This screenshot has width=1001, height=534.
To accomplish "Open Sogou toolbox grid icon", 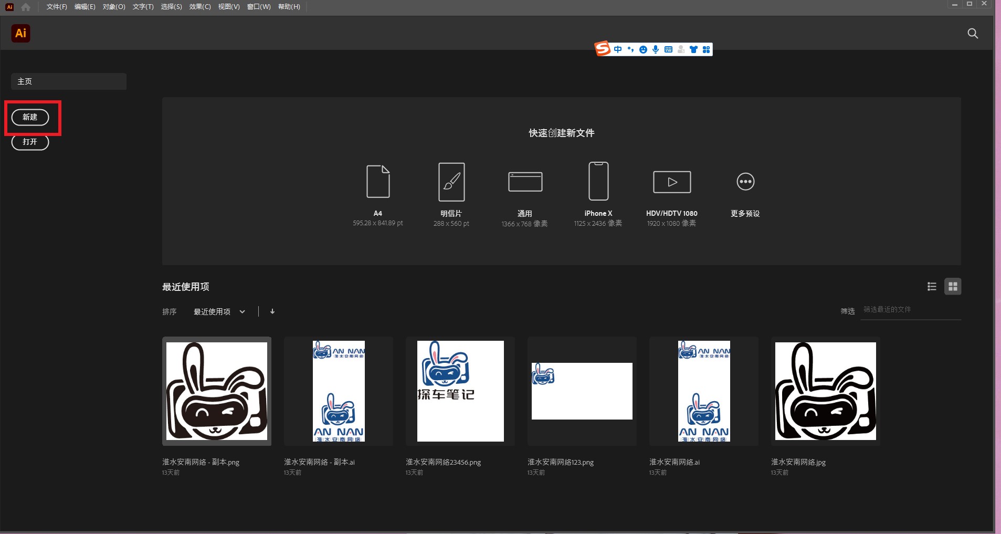I will pyautogui.click(x=706, y=49).
